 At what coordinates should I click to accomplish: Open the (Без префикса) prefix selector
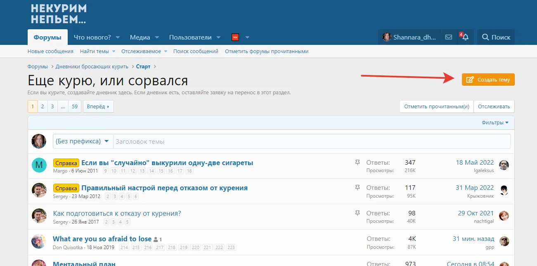83,141
